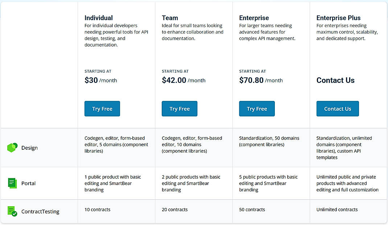Click the Contact Us button
Viewport: 388px width, 225px height.
pos(338,109)
